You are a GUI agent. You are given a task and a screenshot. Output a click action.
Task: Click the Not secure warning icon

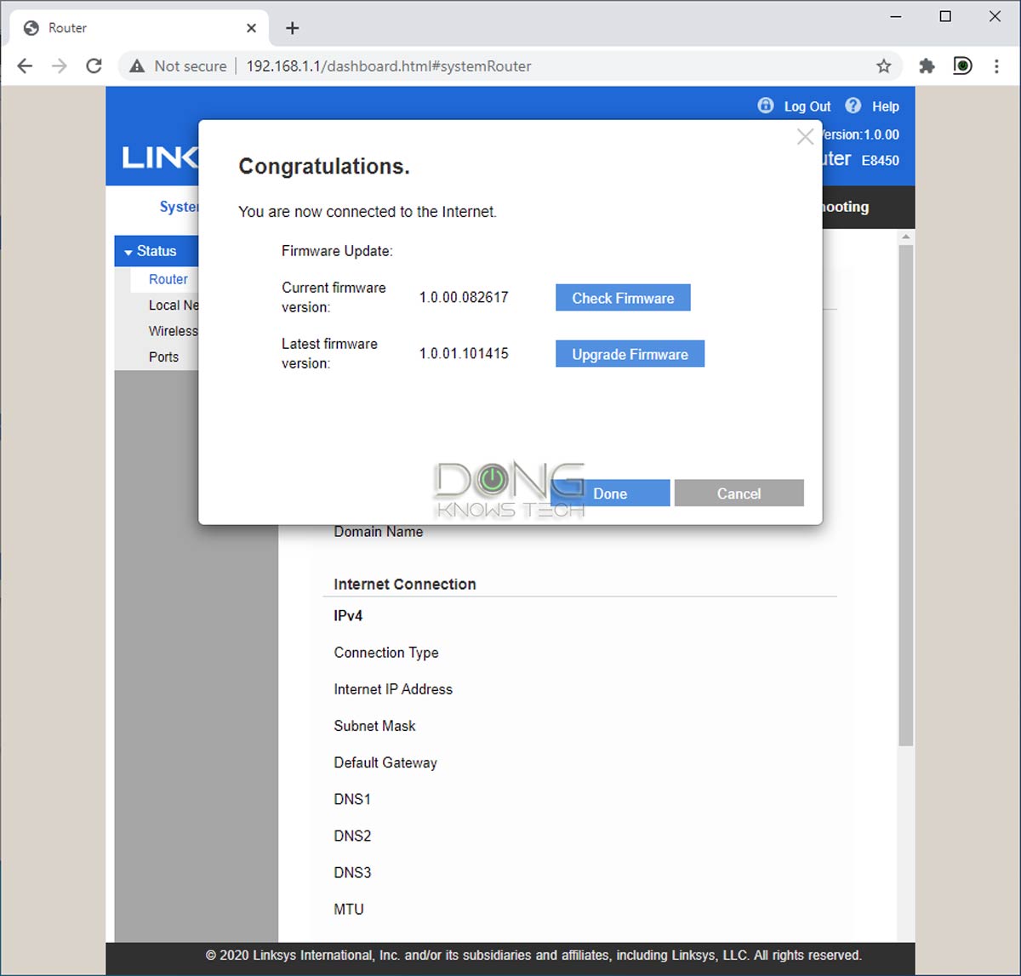136,66
